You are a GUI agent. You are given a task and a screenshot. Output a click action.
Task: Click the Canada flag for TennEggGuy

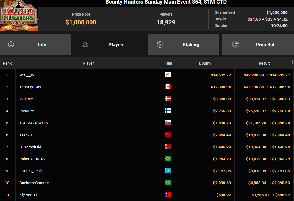(x=168, y=87)
